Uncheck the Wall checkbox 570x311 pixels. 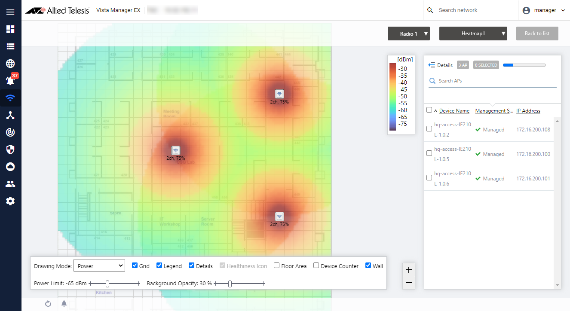tap(368, 265)
